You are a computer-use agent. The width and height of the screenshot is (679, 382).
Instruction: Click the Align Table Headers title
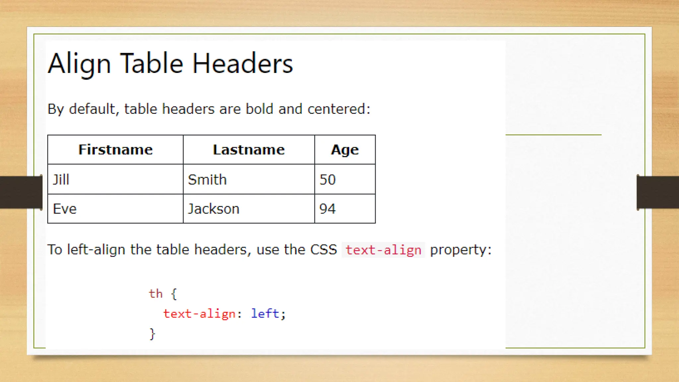tap(170, 64)
